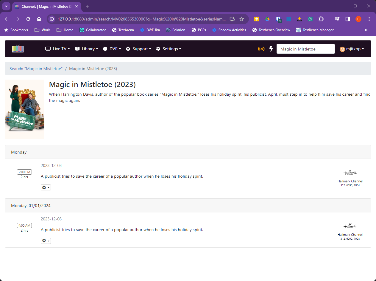Click the orange live broadcast activity icon
The width and height of the screenshot is (376, 281).
click(x=261, y=49)
